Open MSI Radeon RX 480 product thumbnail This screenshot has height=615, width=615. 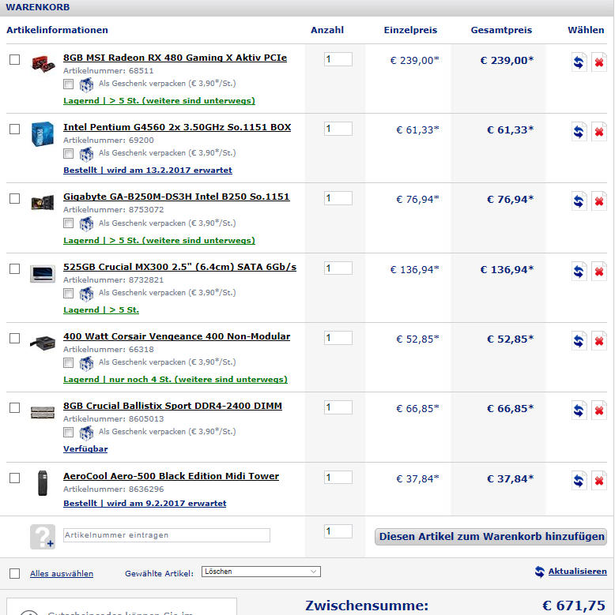pos(43,63)
